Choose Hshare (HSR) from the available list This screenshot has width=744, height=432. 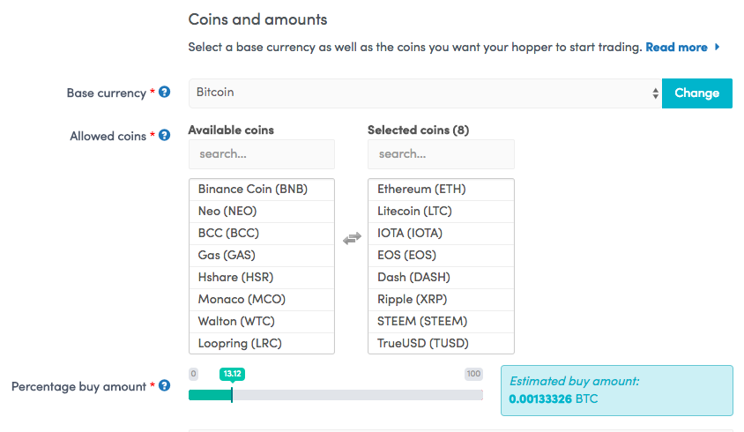pos(262,277)
